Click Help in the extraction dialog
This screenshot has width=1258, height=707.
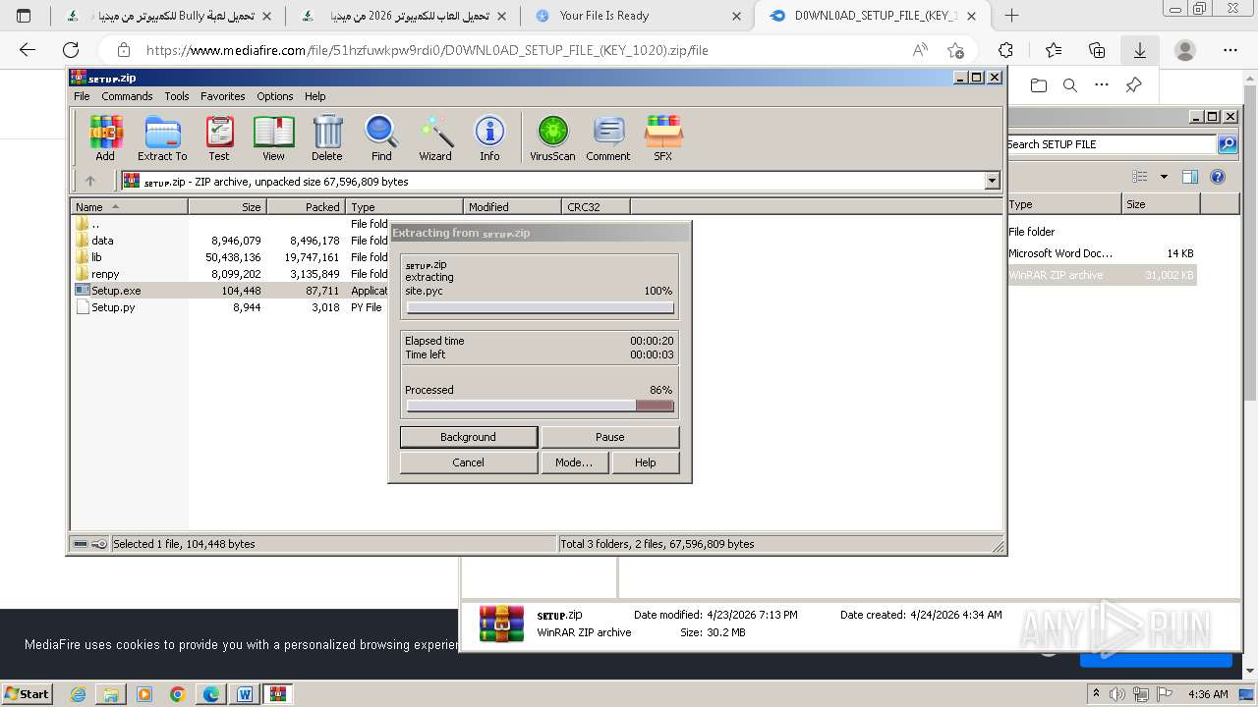coord(645,462)
